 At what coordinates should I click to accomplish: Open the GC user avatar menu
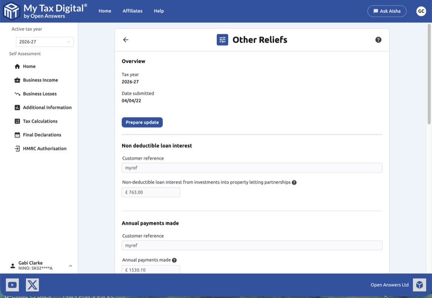point(421,11)
